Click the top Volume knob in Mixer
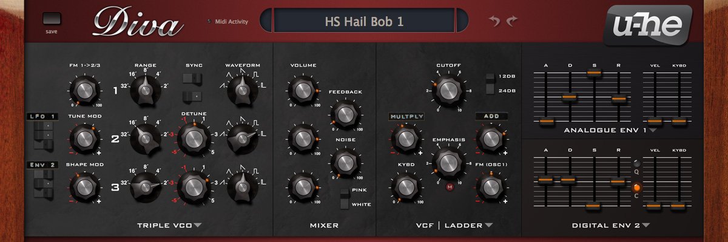This screenshot has width=728, height=242. pyautogui.click(x=302, y=90)
